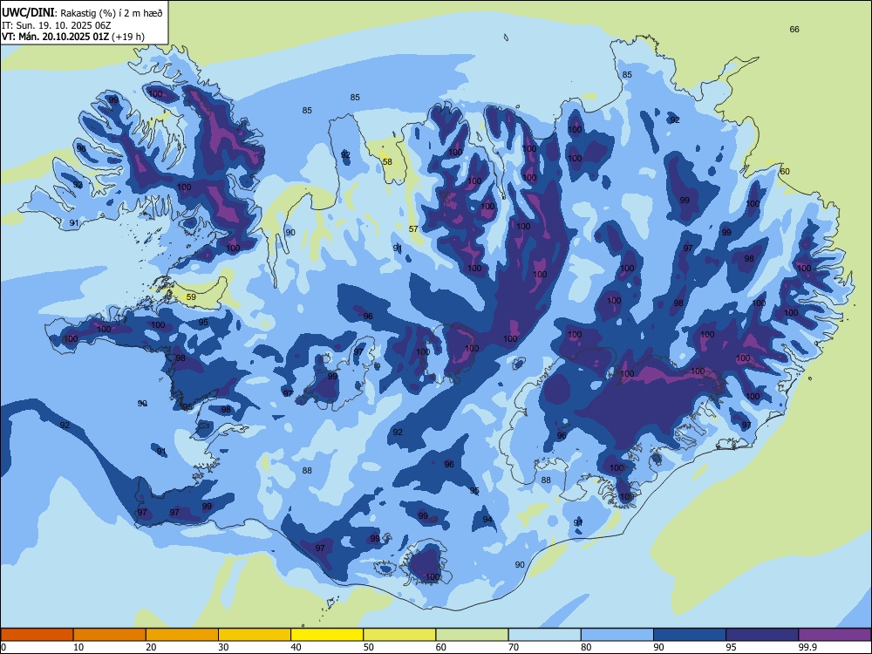
Task: Click the '70' legend tick label
Action: click(x=514, y=647)
